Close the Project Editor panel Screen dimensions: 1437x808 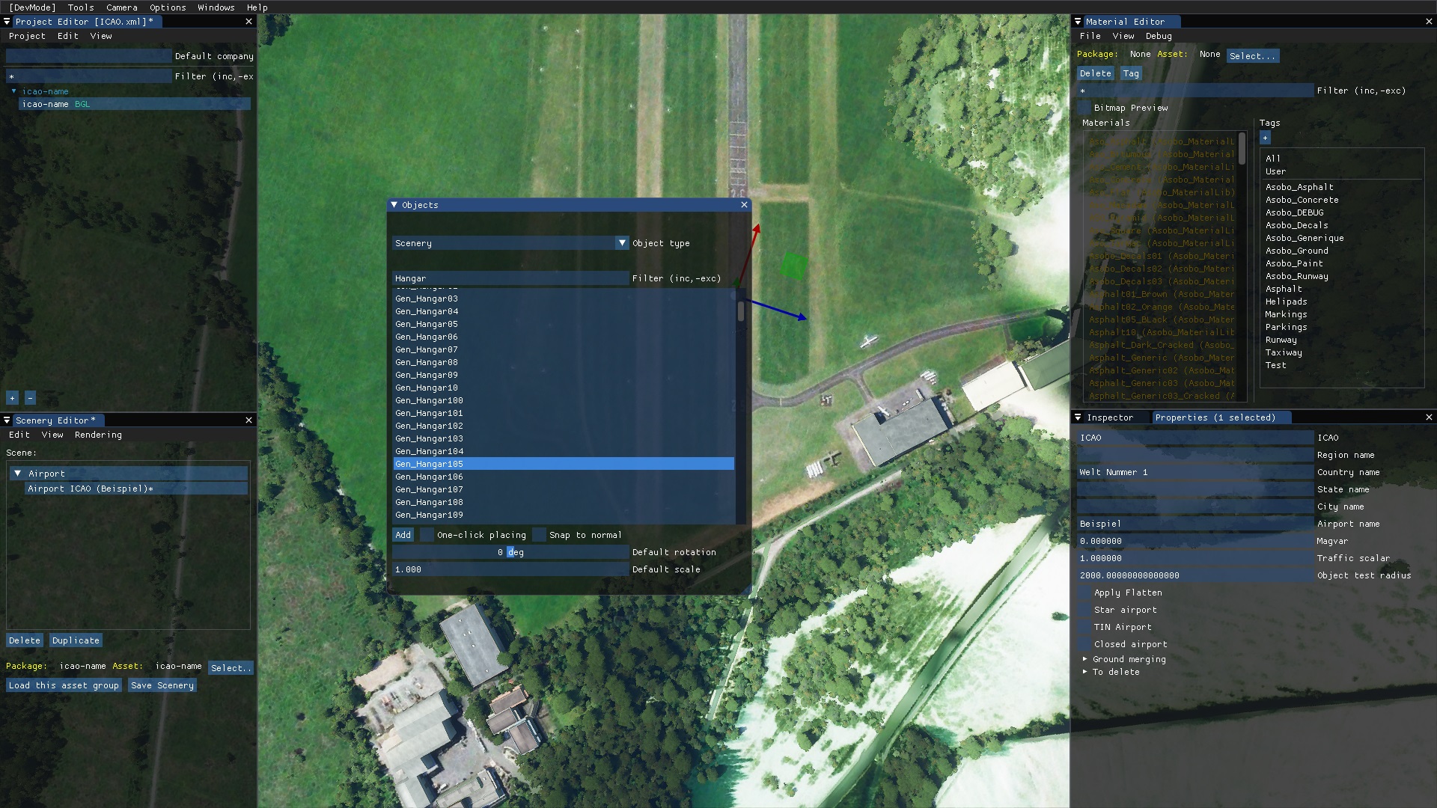tap(249, 22)
